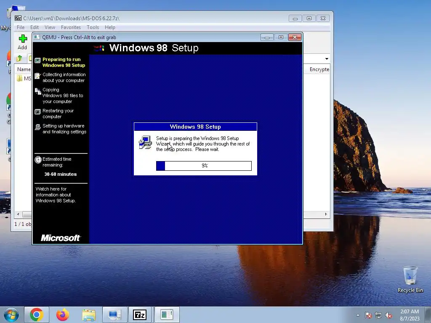
Task: Click the Encrypted column header in 7-Zip
Action: [319, 69]
